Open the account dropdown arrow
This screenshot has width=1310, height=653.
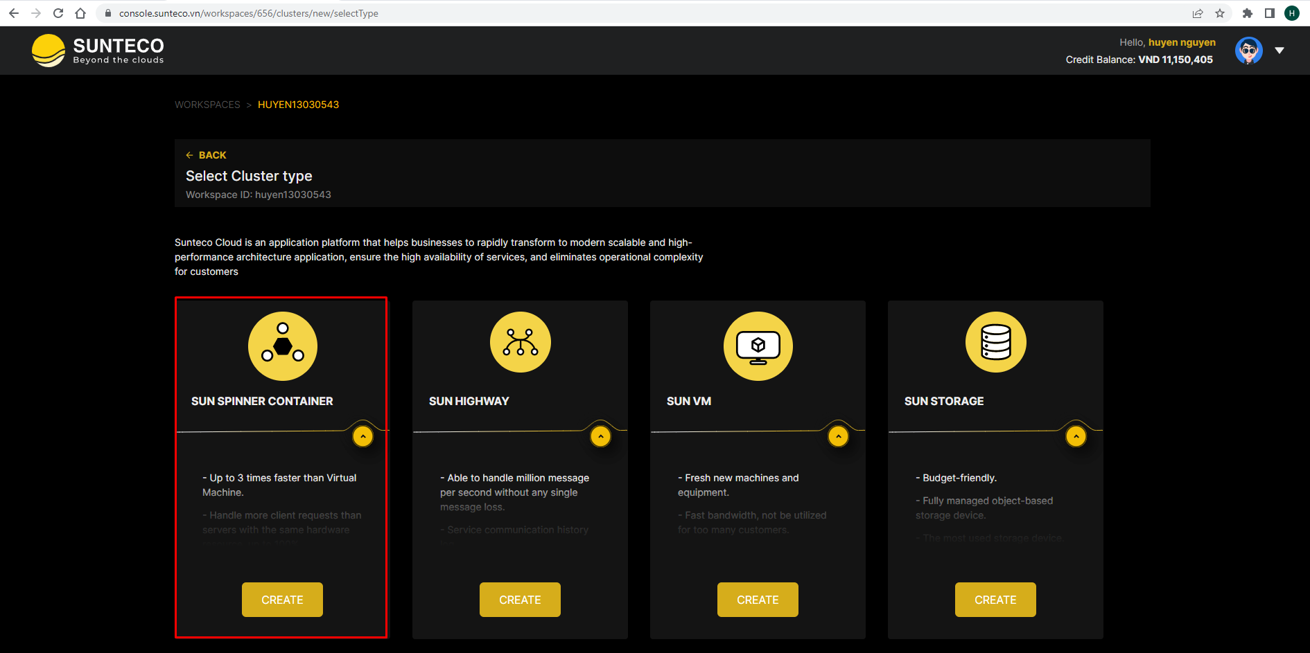pos(1280,50)
